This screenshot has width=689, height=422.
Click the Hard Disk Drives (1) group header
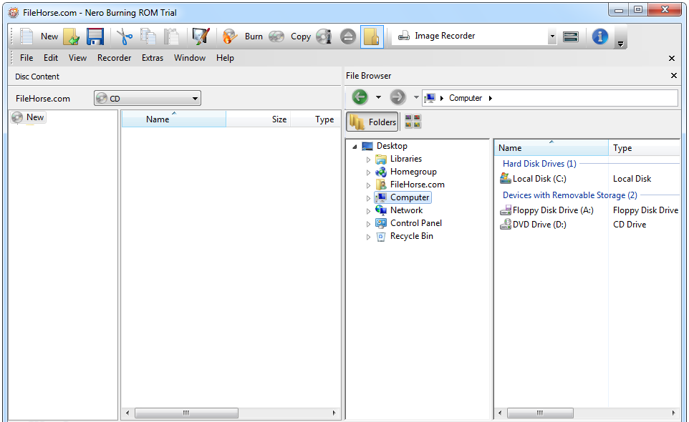(x=539, y=164)
